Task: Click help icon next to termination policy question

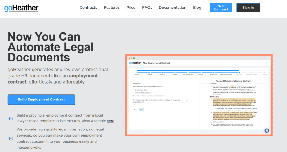Action: coord(163,86)
